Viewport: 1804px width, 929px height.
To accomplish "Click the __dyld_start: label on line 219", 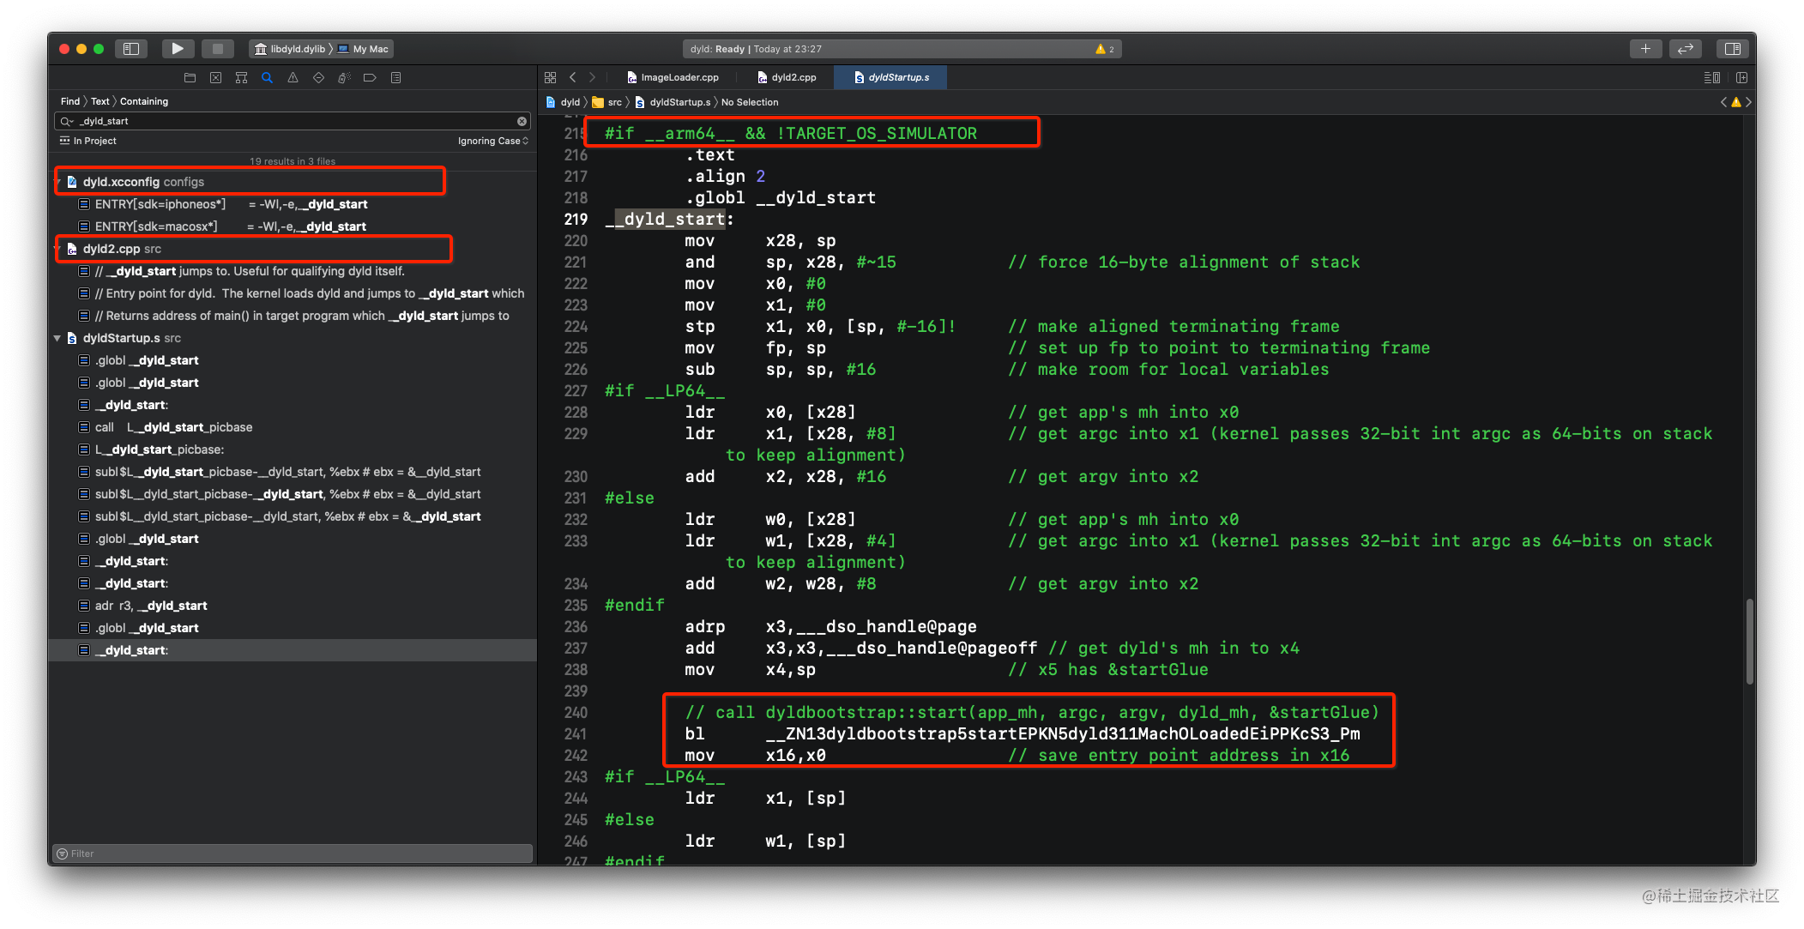I will (x=669, y=220).
